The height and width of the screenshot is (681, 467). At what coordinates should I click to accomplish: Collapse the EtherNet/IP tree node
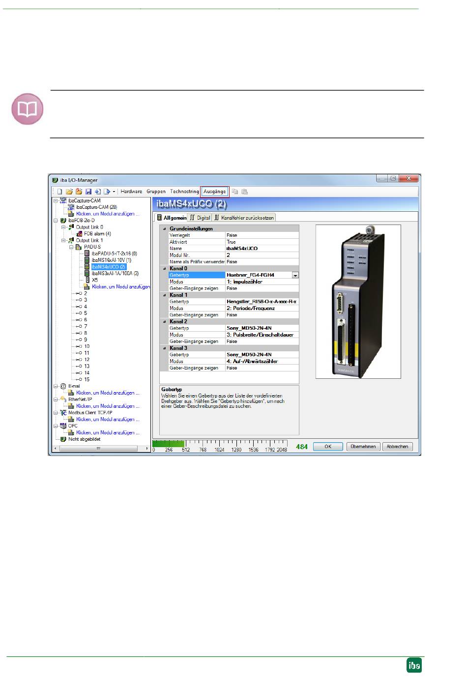pos(56,399)
